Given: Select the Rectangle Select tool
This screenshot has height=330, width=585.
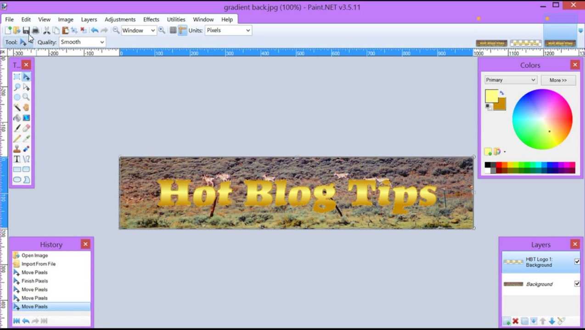Looking at the screenshot, I should (x=17, y=77).
